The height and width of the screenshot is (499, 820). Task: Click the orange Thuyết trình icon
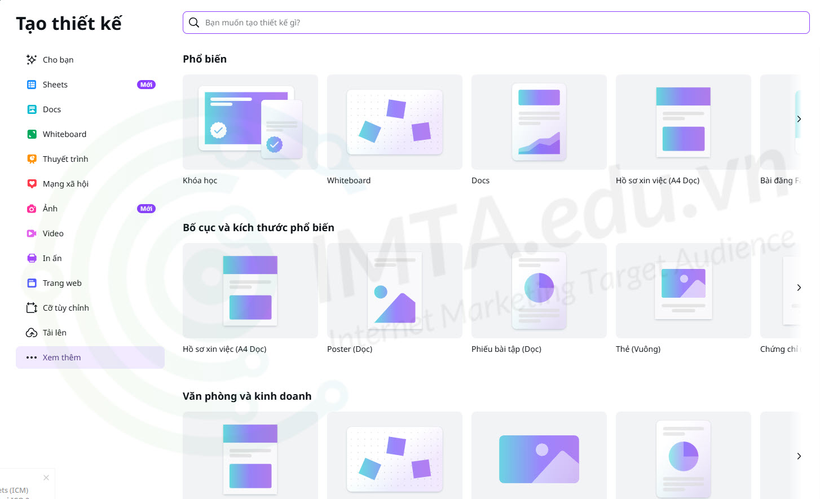[x=32, y=159]
